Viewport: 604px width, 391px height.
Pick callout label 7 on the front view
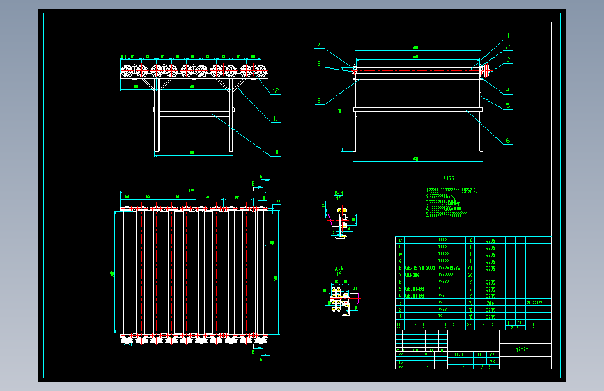tap(319, 45)
